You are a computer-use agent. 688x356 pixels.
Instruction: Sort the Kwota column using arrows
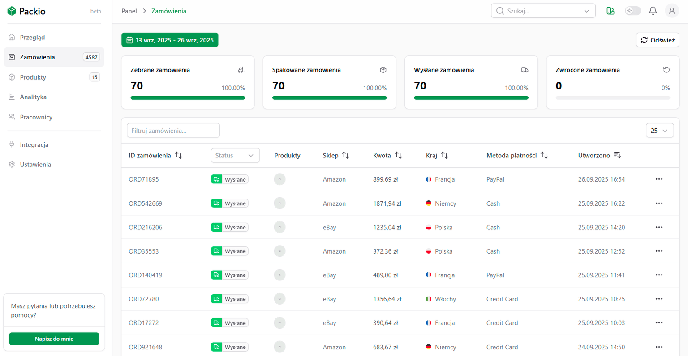(x=398, y=155)
